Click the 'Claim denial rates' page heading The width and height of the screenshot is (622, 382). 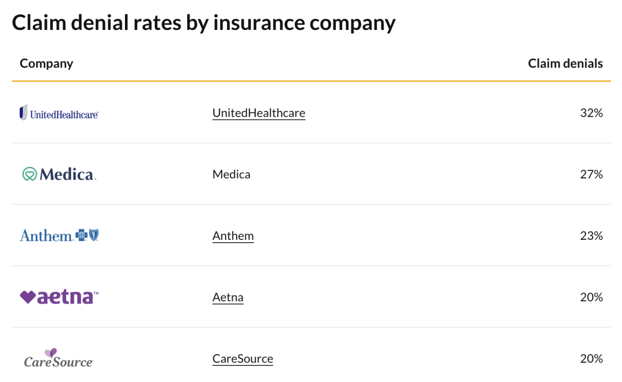203,23
